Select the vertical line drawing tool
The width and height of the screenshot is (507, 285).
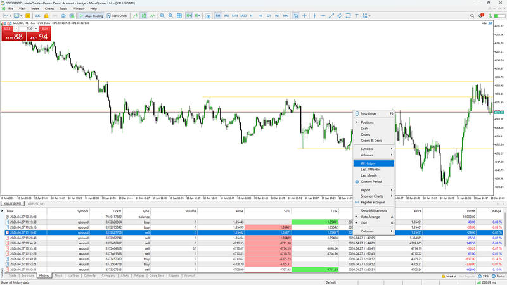coord(314,15)
